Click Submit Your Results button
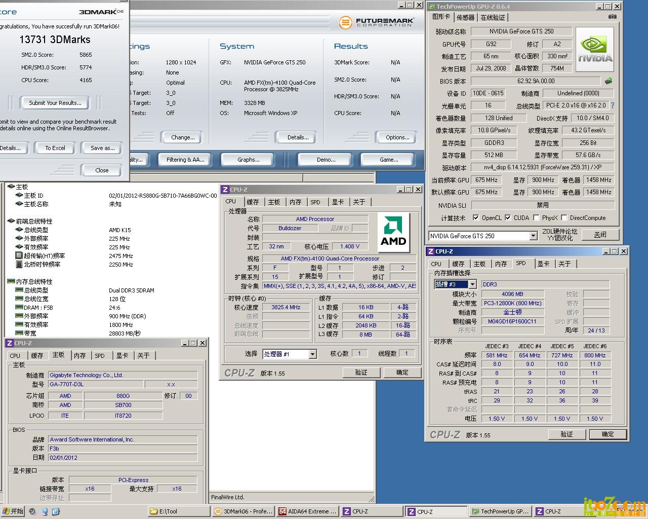Image resolution: width=648 pixels, height=519 pixels. [x=55, y=103]
